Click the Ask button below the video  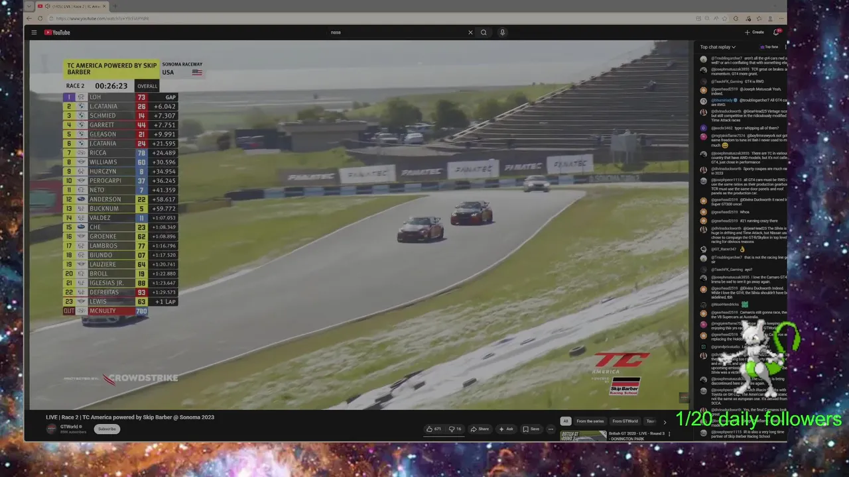506,429
